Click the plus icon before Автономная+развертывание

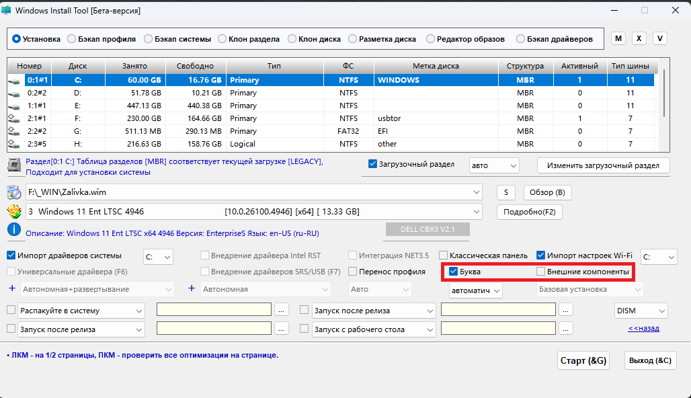click(x=12, y=288)
